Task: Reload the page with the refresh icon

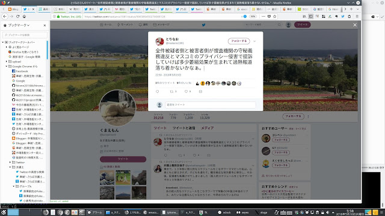Action: pyautogui.click(x=17, y=16)
